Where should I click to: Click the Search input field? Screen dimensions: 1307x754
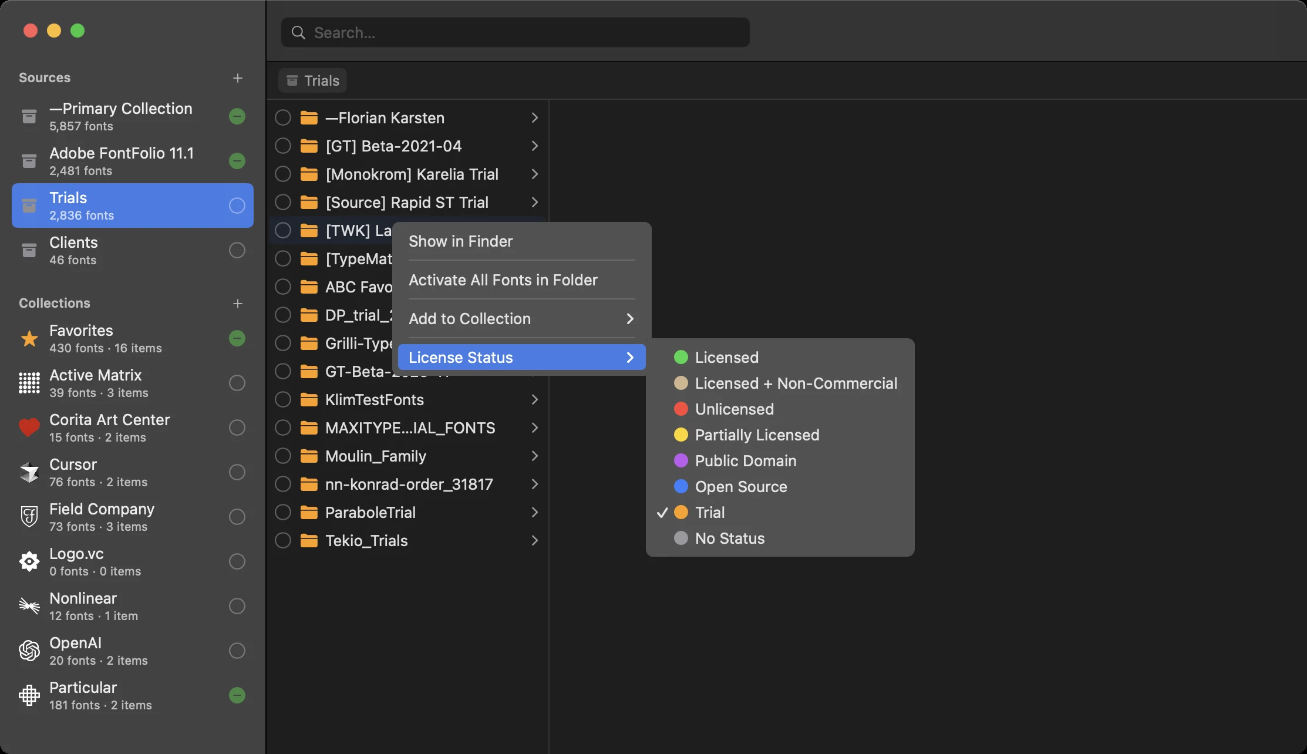[516, 32]
